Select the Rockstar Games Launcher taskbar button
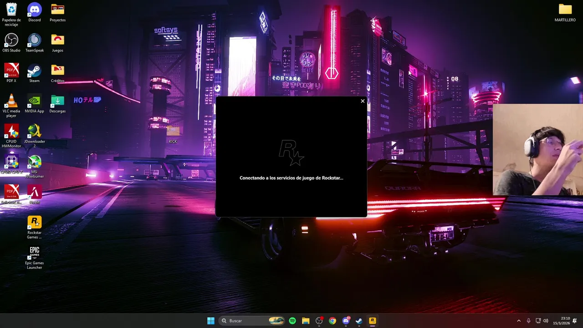The width and height of the screenshot is (583, 328). pos(372,321)
